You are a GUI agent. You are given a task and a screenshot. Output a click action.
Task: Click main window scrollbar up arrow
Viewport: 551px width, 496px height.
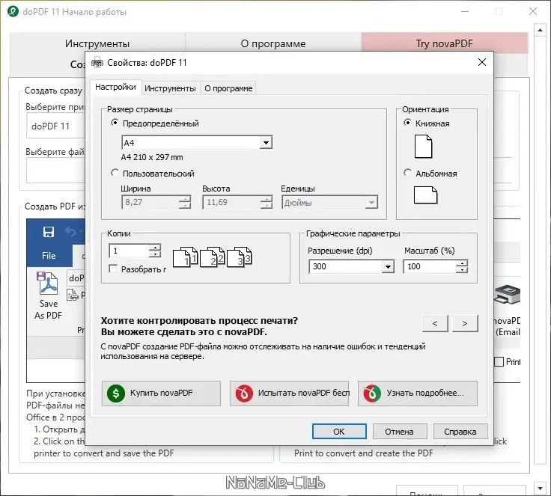(x=540, y=30)
